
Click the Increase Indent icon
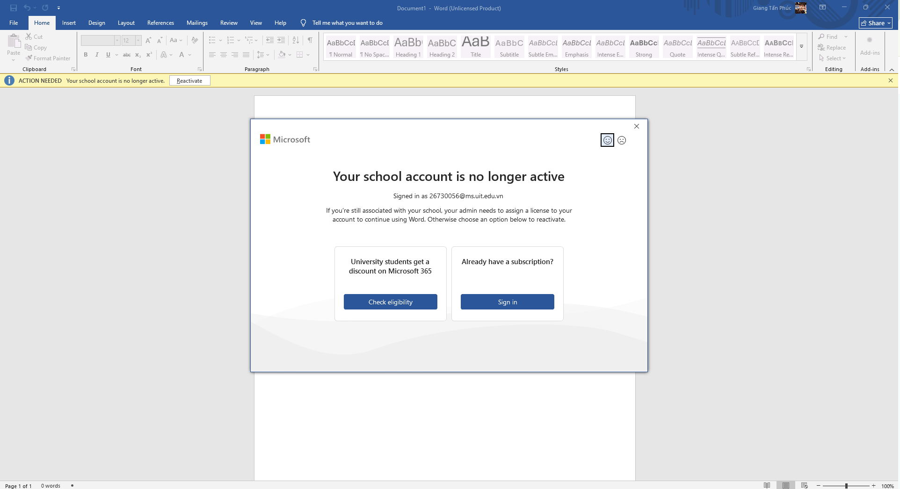click(x=281, y=40)
